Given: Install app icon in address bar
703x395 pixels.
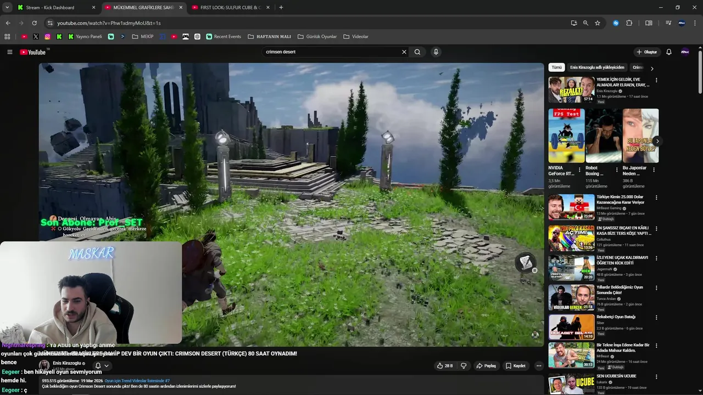Looking at the screenshot, I should pyautogui.click(x=574, y=23).
